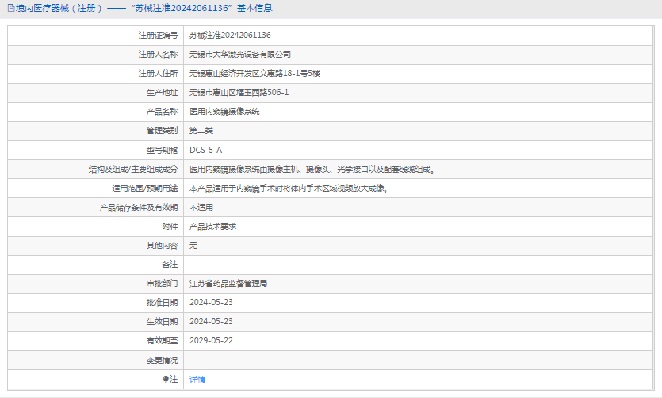Image resolution: width=662 pixels, height=398 pixels.
Task: Click the 型号规格 label
Action: pyautogui.click(x=162, y=151)
